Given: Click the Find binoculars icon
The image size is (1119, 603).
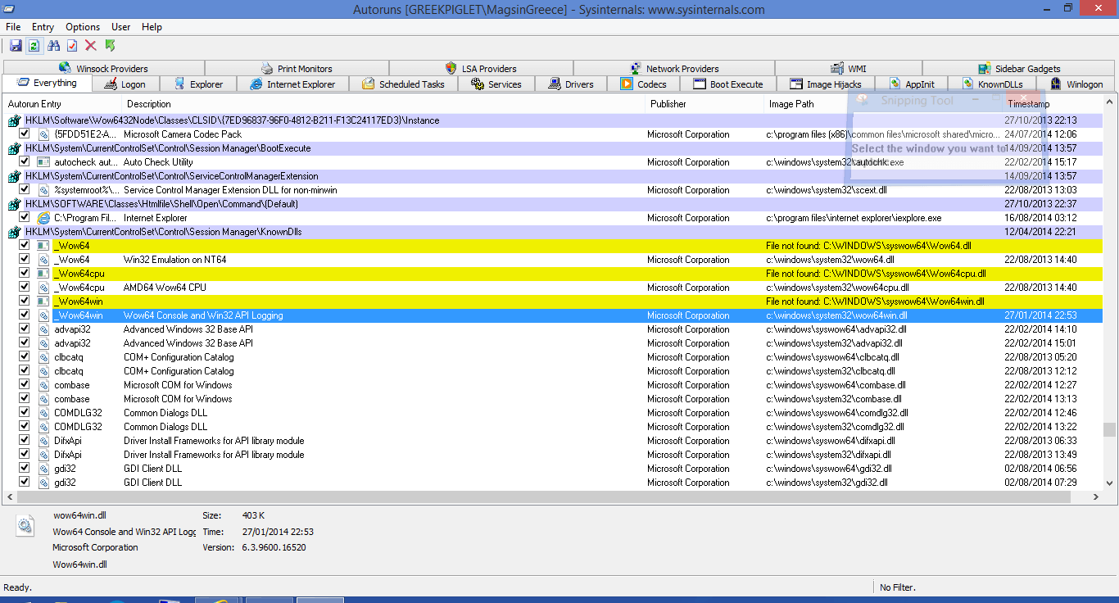Looking at the screenshot, I should pos(54,46).
